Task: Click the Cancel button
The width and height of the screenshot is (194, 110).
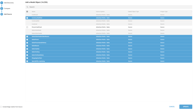Action: click(172, 107)
